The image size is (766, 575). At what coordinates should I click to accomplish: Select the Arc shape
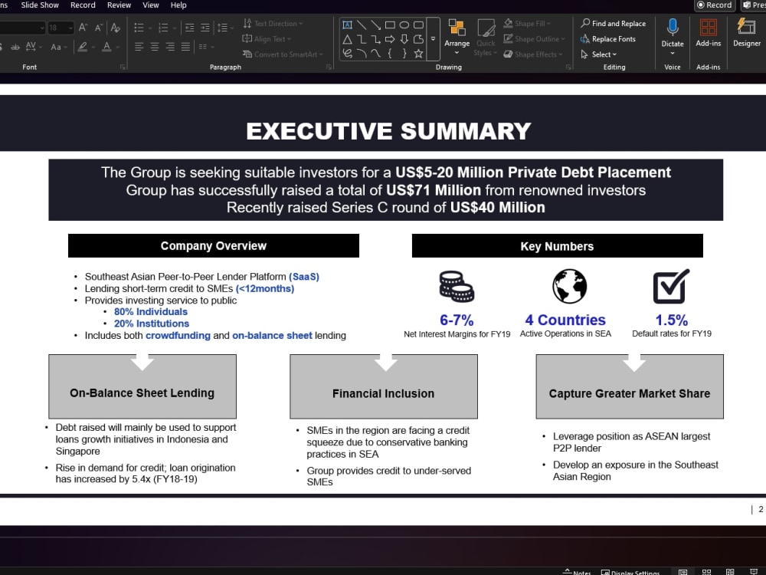(362, 54)
